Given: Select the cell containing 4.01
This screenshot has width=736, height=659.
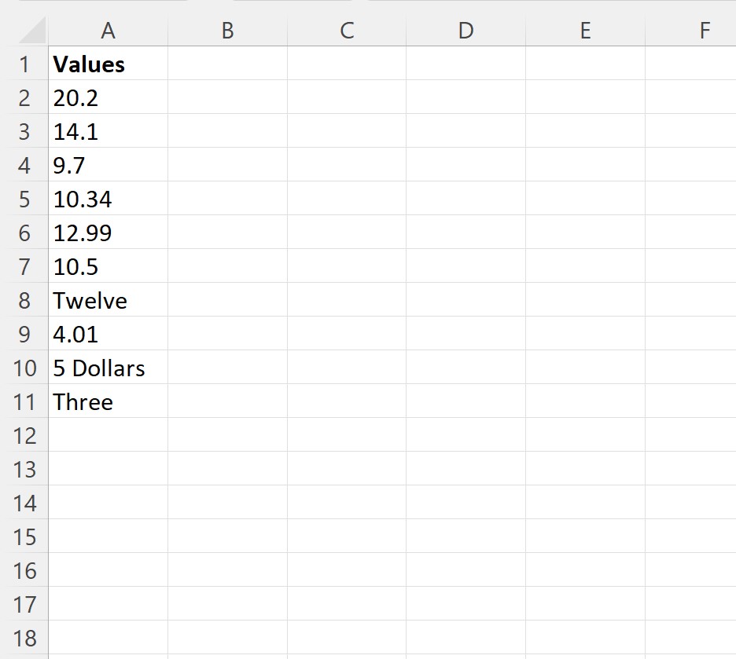Looking at the screenshot, I should click(x=108, y=333).
